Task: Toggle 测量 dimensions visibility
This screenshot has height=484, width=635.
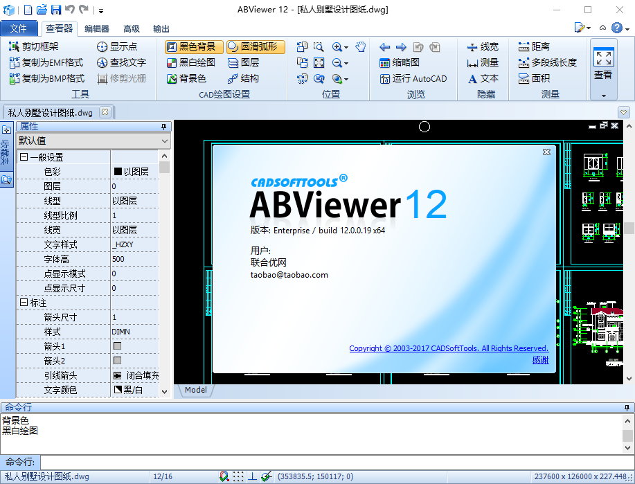Action: click(x=483, y=62)
